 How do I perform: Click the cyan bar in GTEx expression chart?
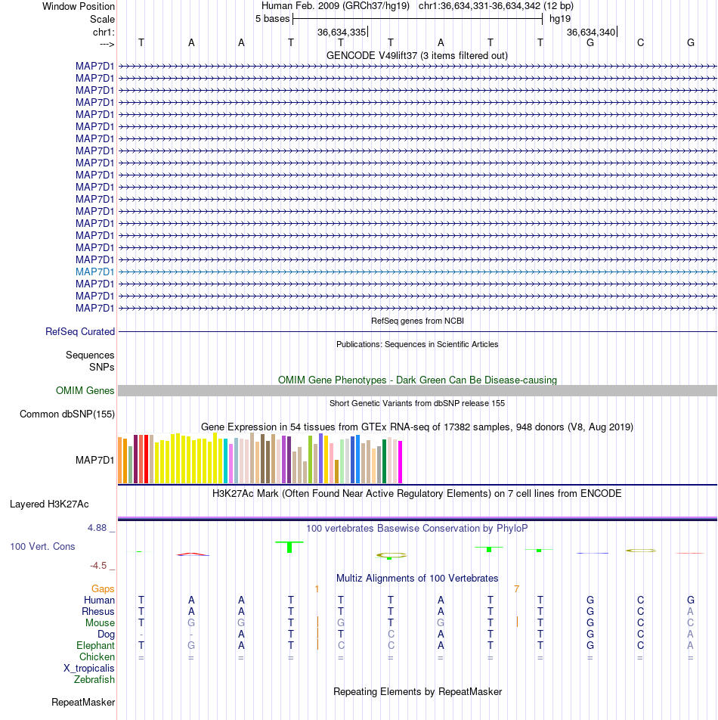tap(226, 461)
